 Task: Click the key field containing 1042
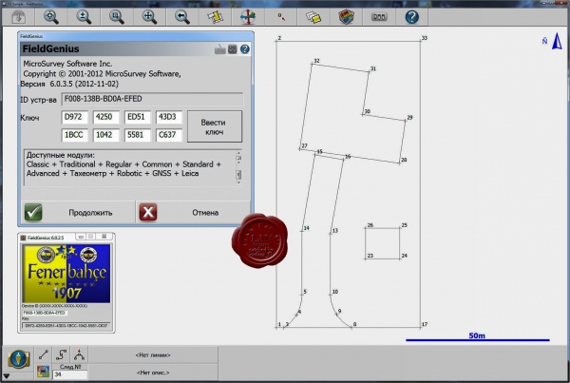coord(105,135)
